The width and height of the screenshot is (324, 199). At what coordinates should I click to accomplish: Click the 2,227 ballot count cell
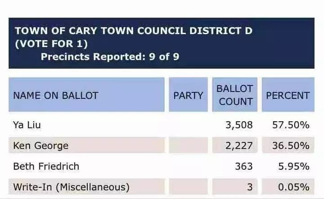[239, 146]
